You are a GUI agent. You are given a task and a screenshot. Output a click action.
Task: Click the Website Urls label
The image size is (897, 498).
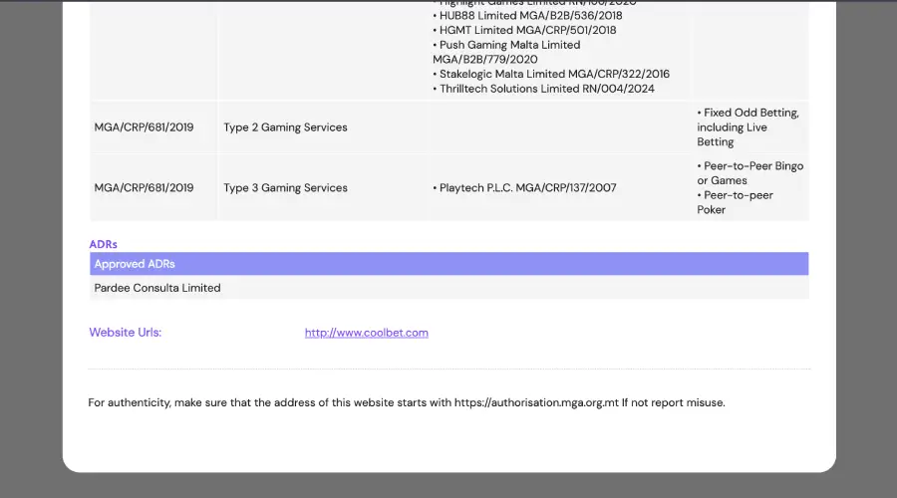tap(126, 333)
